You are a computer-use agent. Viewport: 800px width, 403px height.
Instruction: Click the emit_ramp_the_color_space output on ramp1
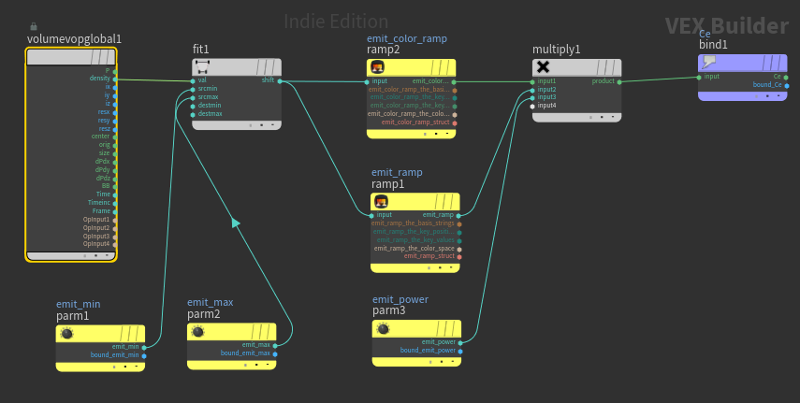point(459,249)
